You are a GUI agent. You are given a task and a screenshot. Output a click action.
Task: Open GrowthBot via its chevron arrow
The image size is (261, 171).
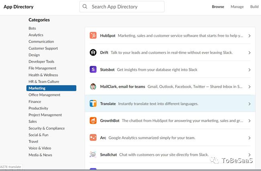pyautogui.click(x=249, y=121)
